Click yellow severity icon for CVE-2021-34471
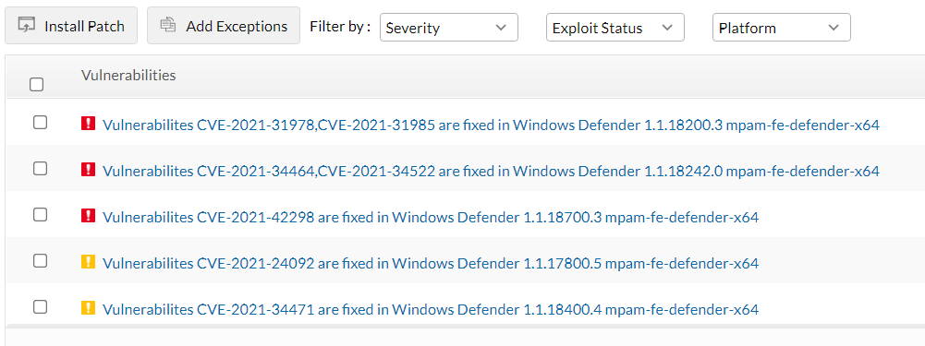This screenshot has height=346, width=925. click(x=88, y=307)
